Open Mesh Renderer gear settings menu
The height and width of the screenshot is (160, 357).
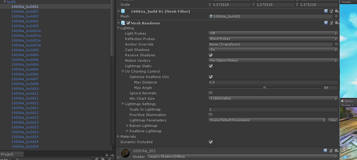pos(337,23)
